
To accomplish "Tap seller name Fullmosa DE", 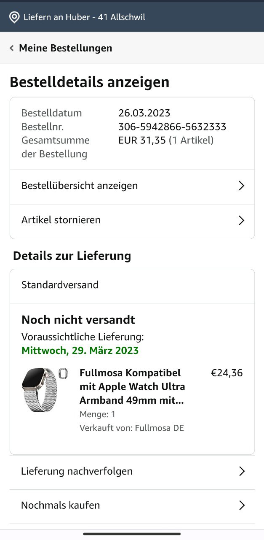I will click(x=159, y=428).
